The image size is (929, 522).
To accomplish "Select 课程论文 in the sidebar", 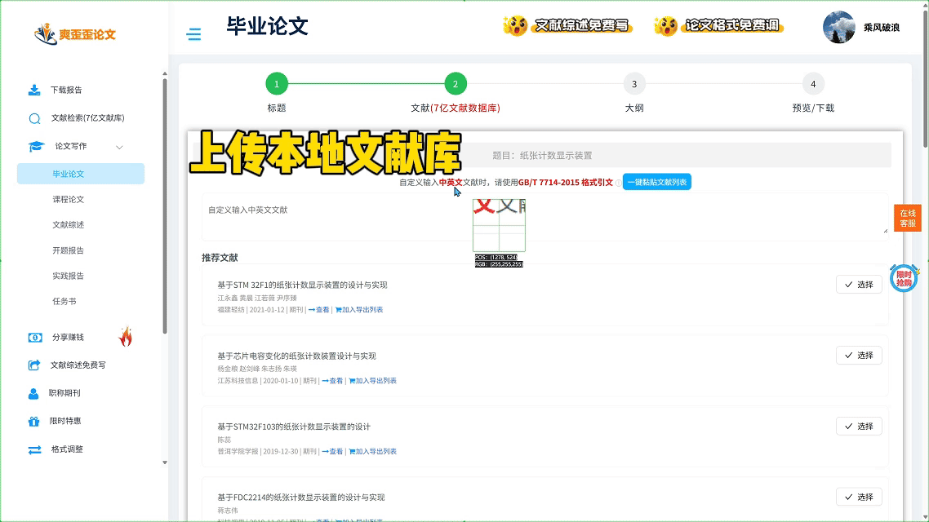I will pyautogui.click(x=69, y=200).
